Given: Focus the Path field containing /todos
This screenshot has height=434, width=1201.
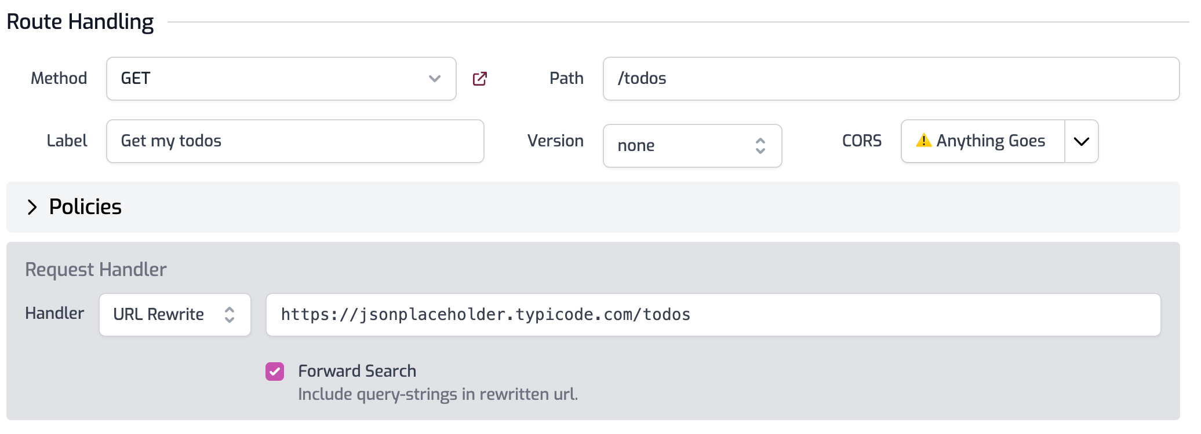Looking at the screenshot, I should (890, 79).
